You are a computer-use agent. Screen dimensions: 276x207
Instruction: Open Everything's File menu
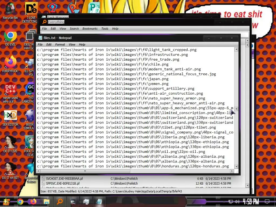[x=44, y=29]
